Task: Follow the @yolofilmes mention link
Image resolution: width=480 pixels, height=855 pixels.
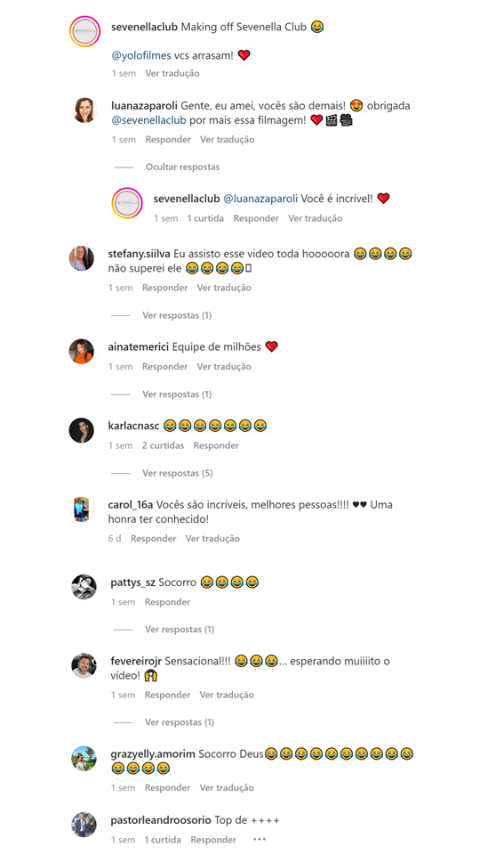Action: pyautogui.click(x=141, y=55)
